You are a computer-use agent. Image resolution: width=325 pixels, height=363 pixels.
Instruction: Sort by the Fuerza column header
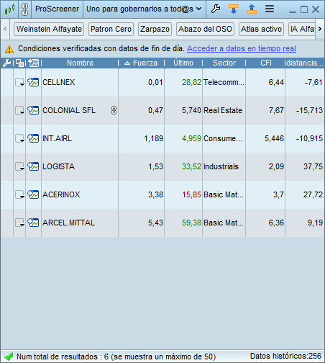coord(142,63)
